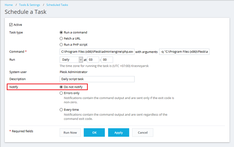Select Errors only notification option

coord(61,93)
